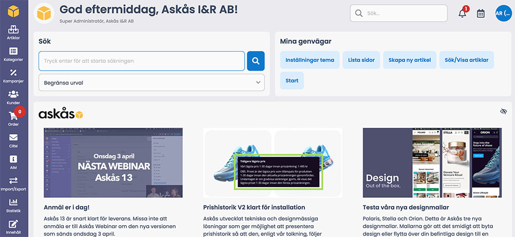Open the Nästa Webinar Askås 13 thumbnail
Screen dimensions: 515x237
113,163
